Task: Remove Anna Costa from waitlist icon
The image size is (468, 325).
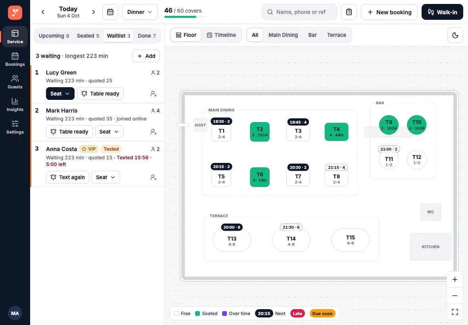Action: tap(153, 178)
